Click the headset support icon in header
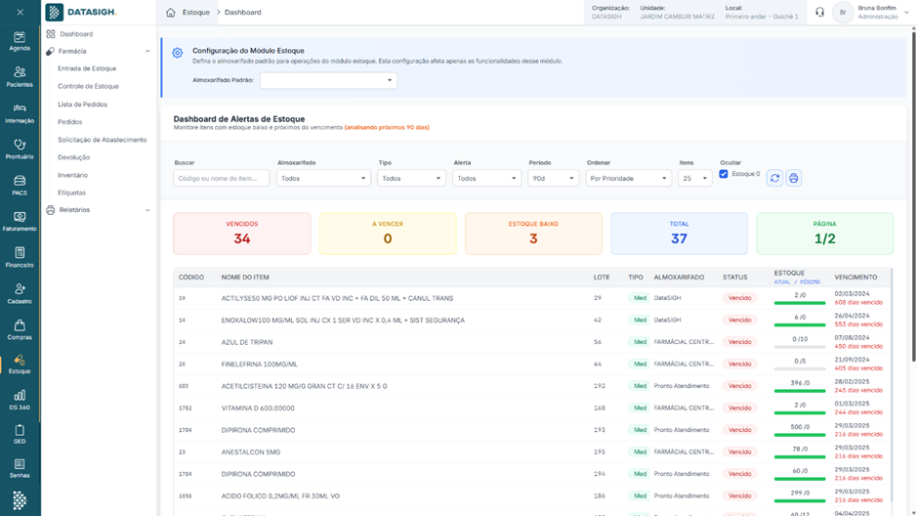This screenshot has height=516, width=917. point(819,13)
